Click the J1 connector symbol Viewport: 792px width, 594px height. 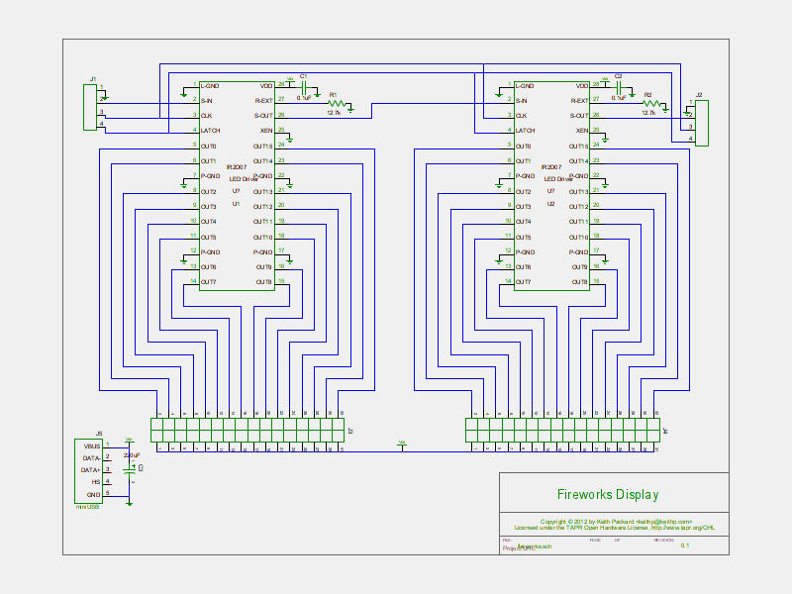coord(90,107)
